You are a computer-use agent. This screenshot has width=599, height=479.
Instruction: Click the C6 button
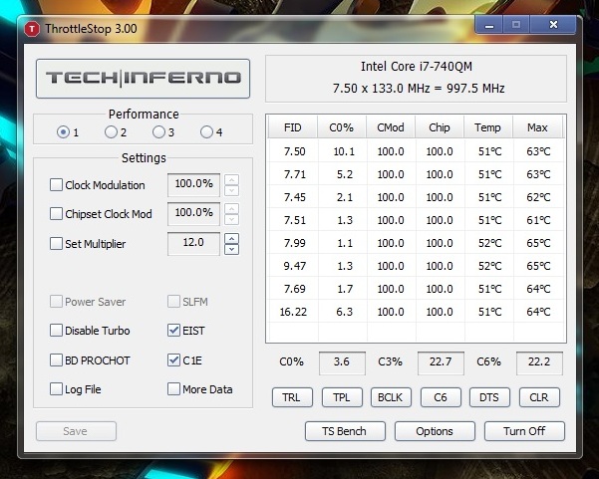click(x=441, y=397)
